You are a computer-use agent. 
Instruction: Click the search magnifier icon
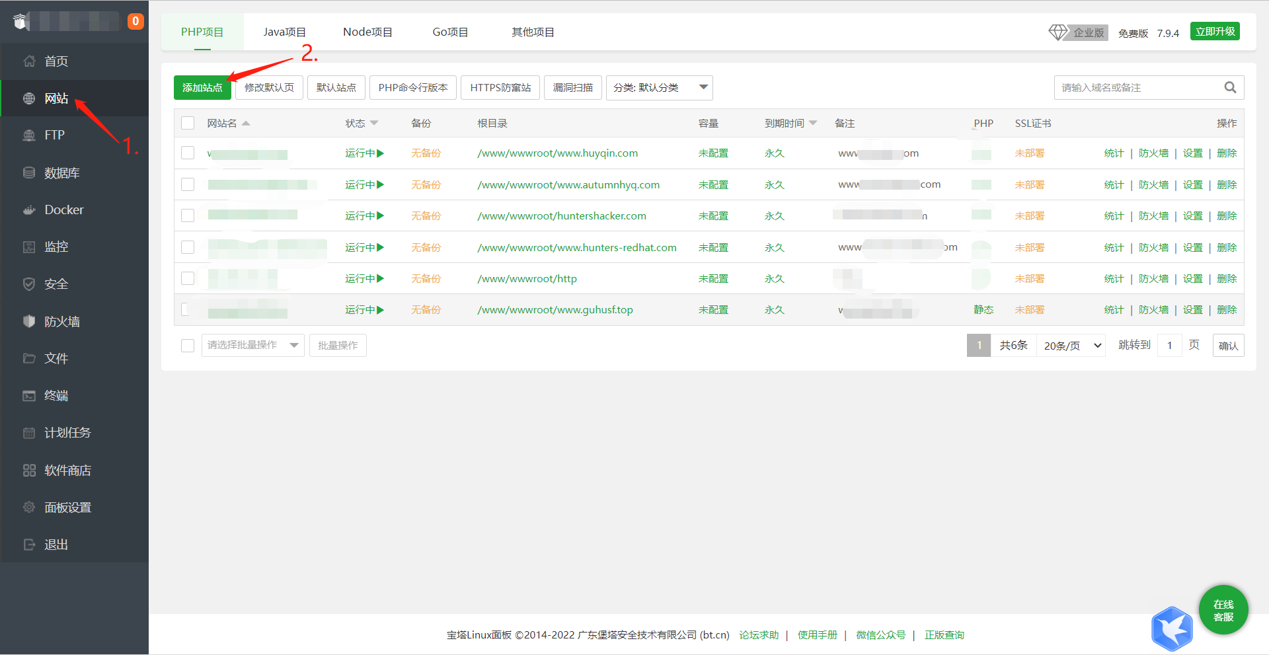pos(1230,88)
